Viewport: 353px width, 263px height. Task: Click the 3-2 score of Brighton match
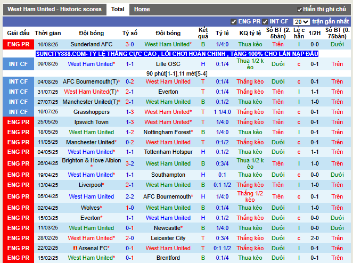(x=130, y=163)
